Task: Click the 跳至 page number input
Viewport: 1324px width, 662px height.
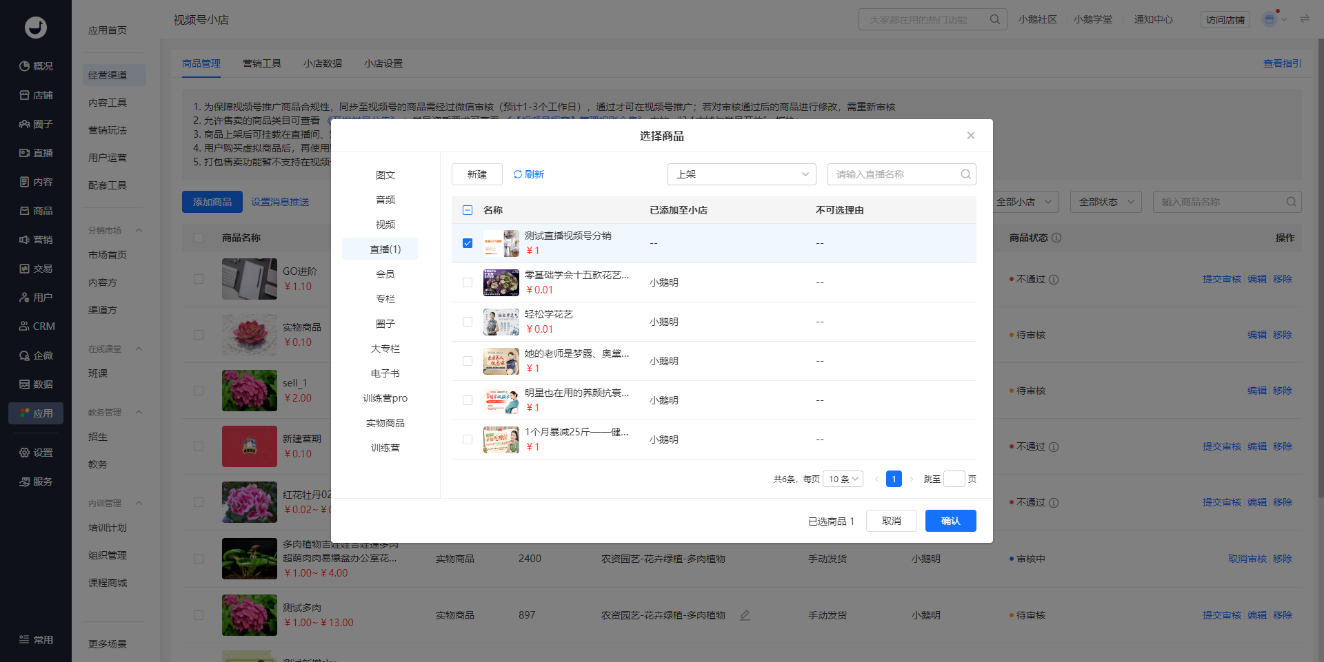Action: pyautogui.click(x=954, y=479)
